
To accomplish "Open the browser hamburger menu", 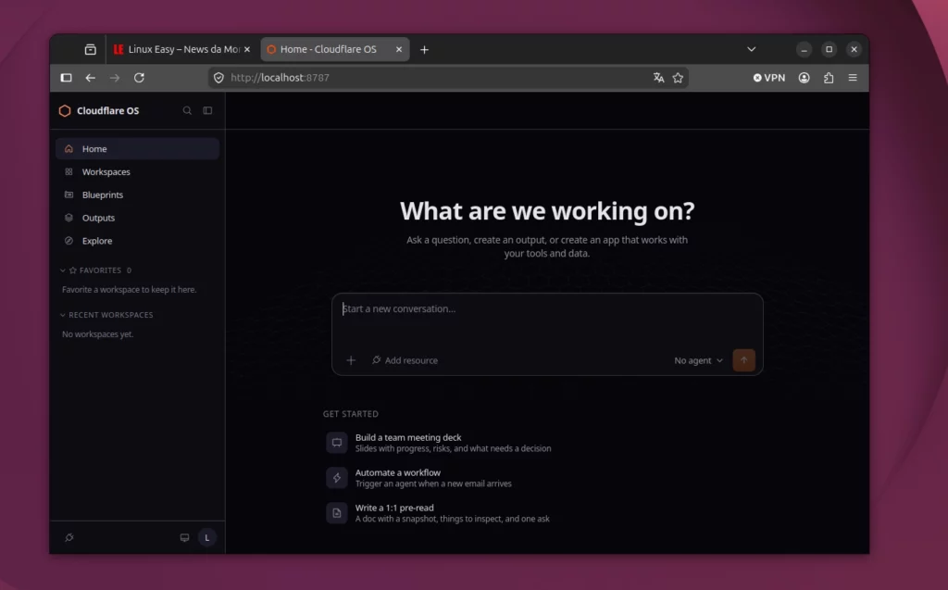I will pyautogui.click(x=853, y=78).
